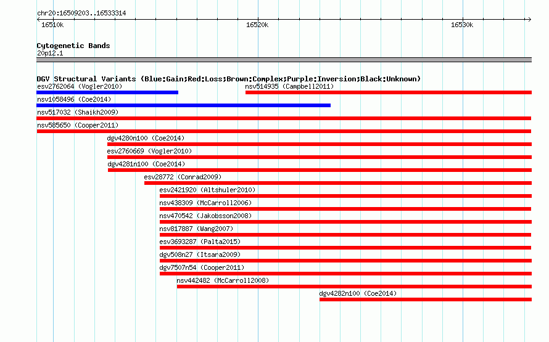The width and height of the screenshot is (549, 342).
Task: Click the 16520k ruler tick label
Action: click(x=257, y=25)
